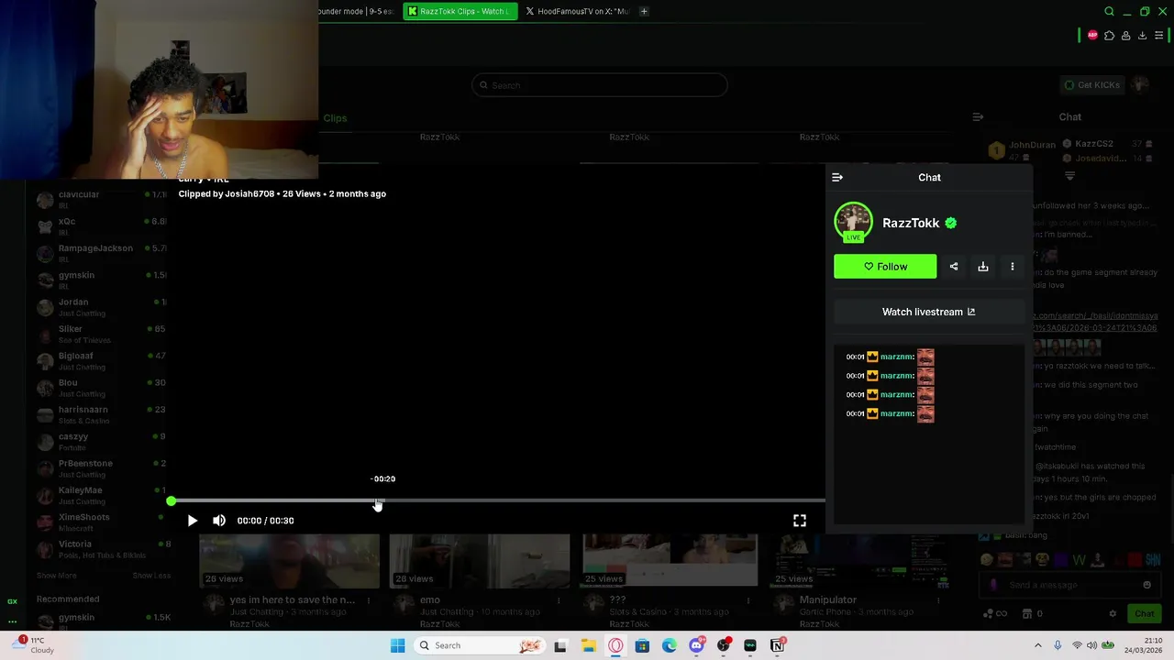Collapse the background chat arrow icon

point(978,117)
